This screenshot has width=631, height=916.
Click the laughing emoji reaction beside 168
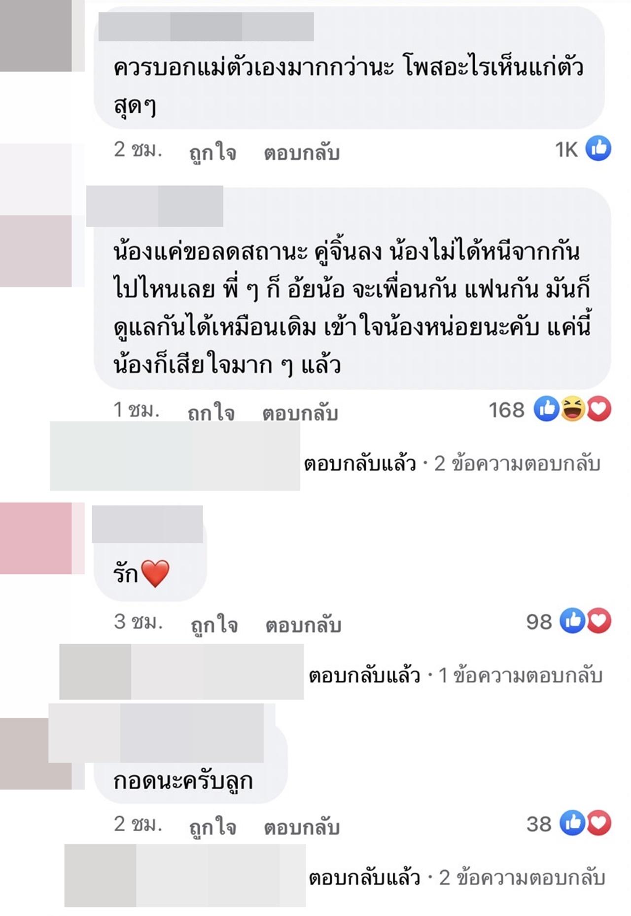572,409
